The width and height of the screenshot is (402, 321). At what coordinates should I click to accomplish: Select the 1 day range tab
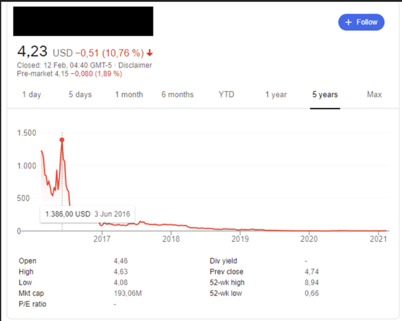(31, 94)
